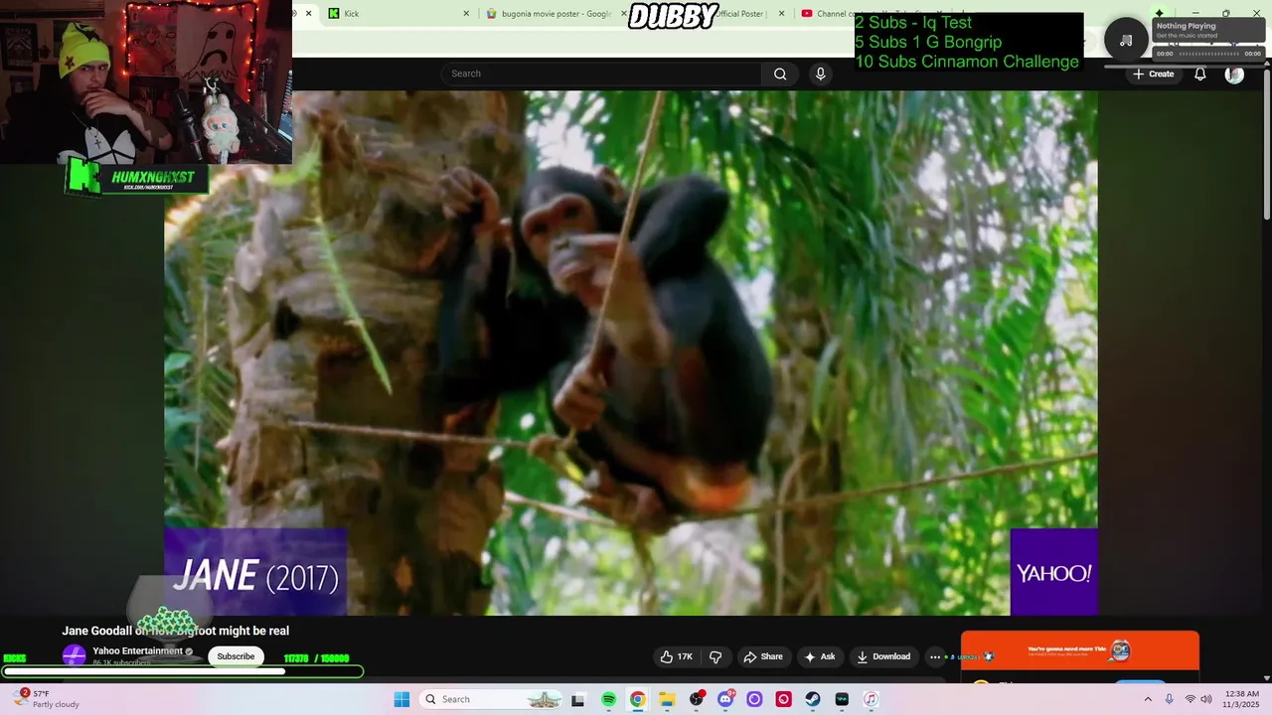Open the red square app on taskbar
Screen dimensions: 1272x715
coord(784,699)
